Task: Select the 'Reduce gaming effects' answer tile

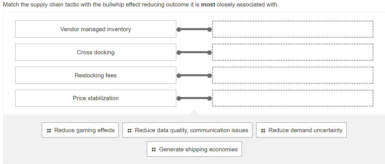Action: click(80, 130)
